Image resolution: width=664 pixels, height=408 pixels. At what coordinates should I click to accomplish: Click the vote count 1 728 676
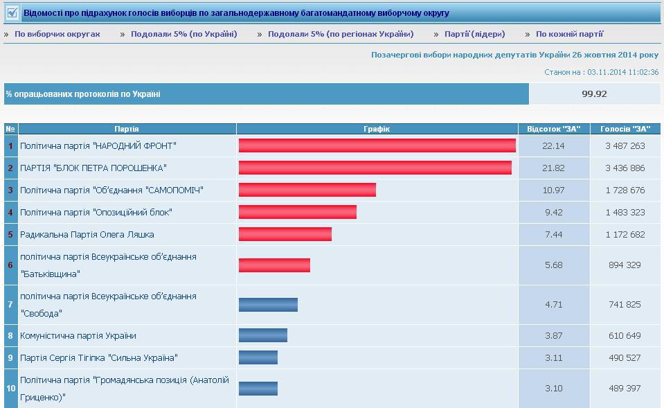(x=625, y=190)
